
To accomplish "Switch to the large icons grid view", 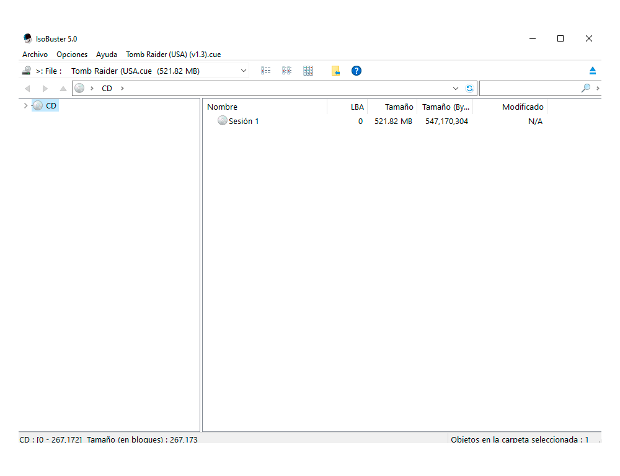I will [308, 71].
